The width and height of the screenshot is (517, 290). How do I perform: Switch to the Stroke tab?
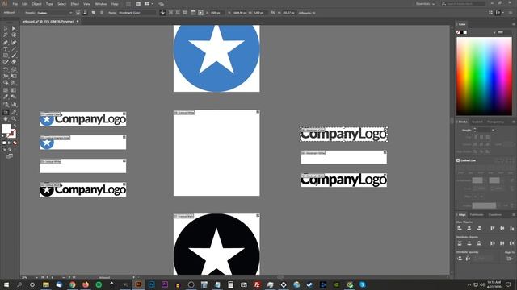click(463, 122)
